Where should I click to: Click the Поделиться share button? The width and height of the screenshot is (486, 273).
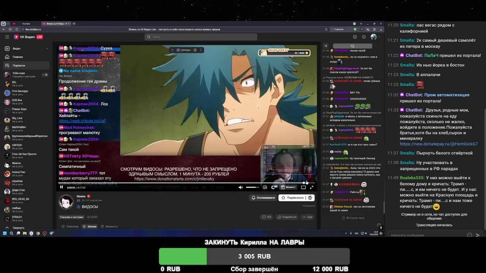tap(287, 217)
